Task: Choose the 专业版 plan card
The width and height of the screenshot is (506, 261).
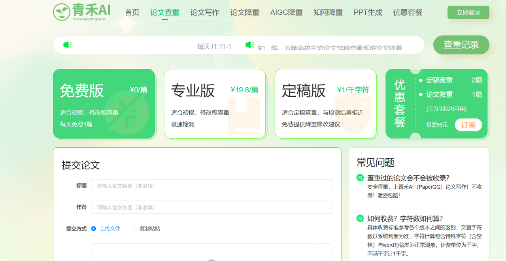Action: point(215,104)
